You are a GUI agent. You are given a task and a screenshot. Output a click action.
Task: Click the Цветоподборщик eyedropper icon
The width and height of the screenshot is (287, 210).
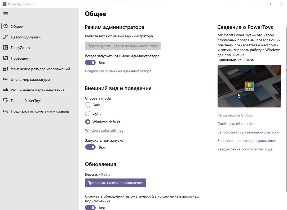click(6, 37)
